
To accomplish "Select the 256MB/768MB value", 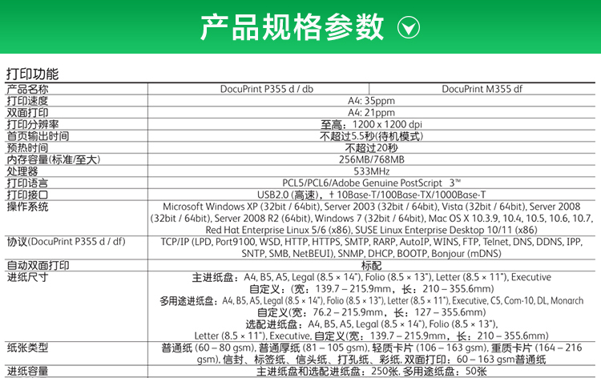I will tap(371, 159).
